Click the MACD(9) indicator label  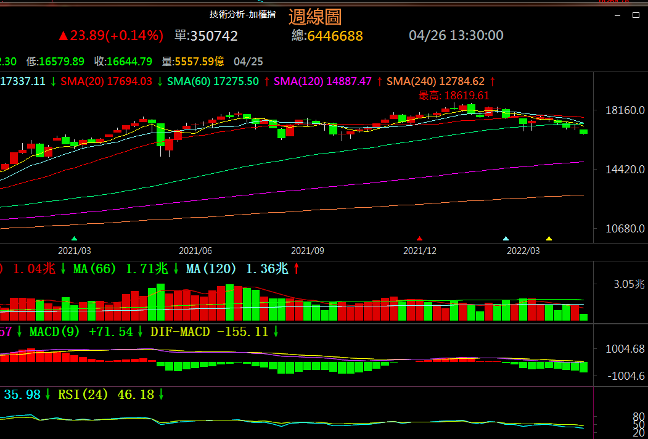(x=54, y=332)
